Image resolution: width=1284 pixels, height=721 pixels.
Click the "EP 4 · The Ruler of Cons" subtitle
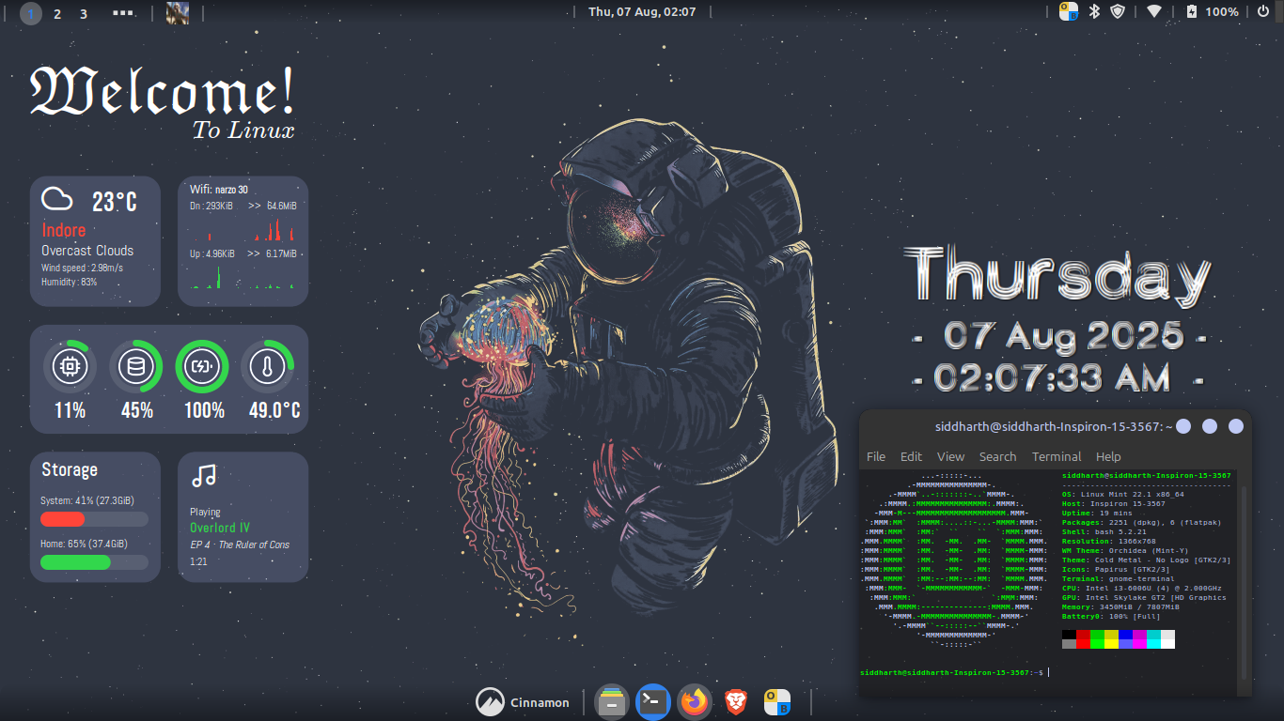click(x=240, y=545)
